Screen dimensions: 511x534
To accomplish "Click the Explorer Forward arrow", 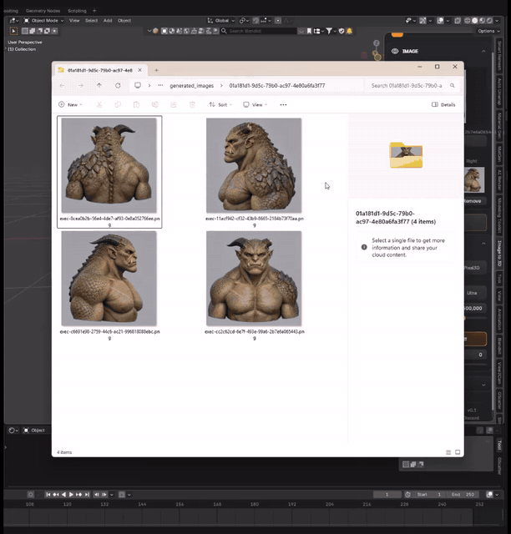I will [x=80, y=85].
